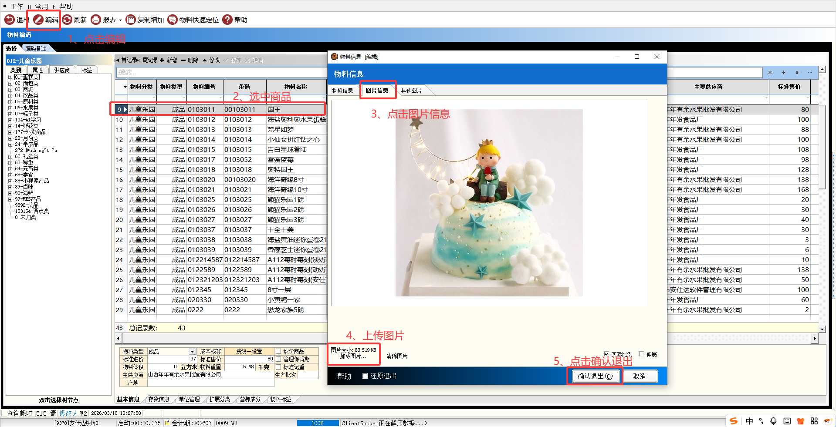The width and height of the screenshot is (836, 427).
Task: Click the 主要供应商 column header
Action: [x=708, y=87]
